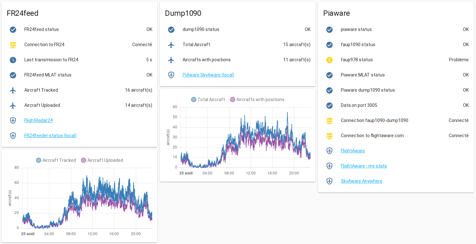Click the Aircrafts with positions airplane icon
476x244 pixels.
171,60
